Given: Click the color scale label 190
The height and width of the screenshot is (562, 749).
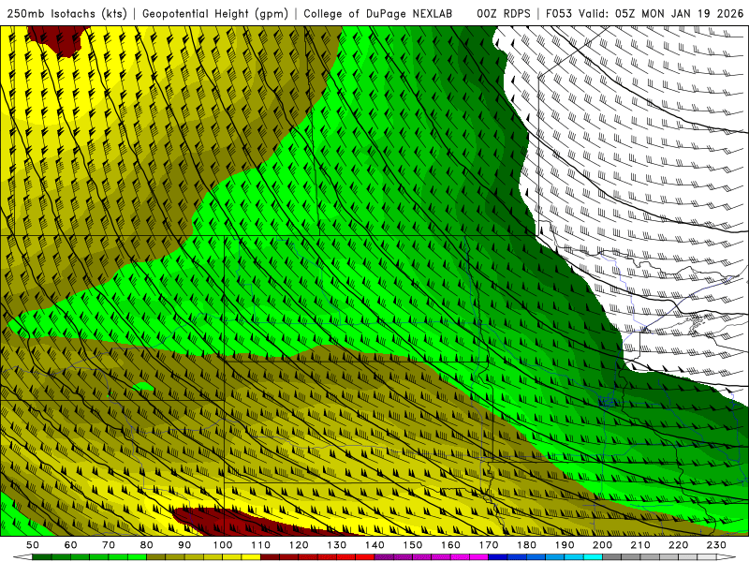Looking at the screenshot, I should 565,545.
